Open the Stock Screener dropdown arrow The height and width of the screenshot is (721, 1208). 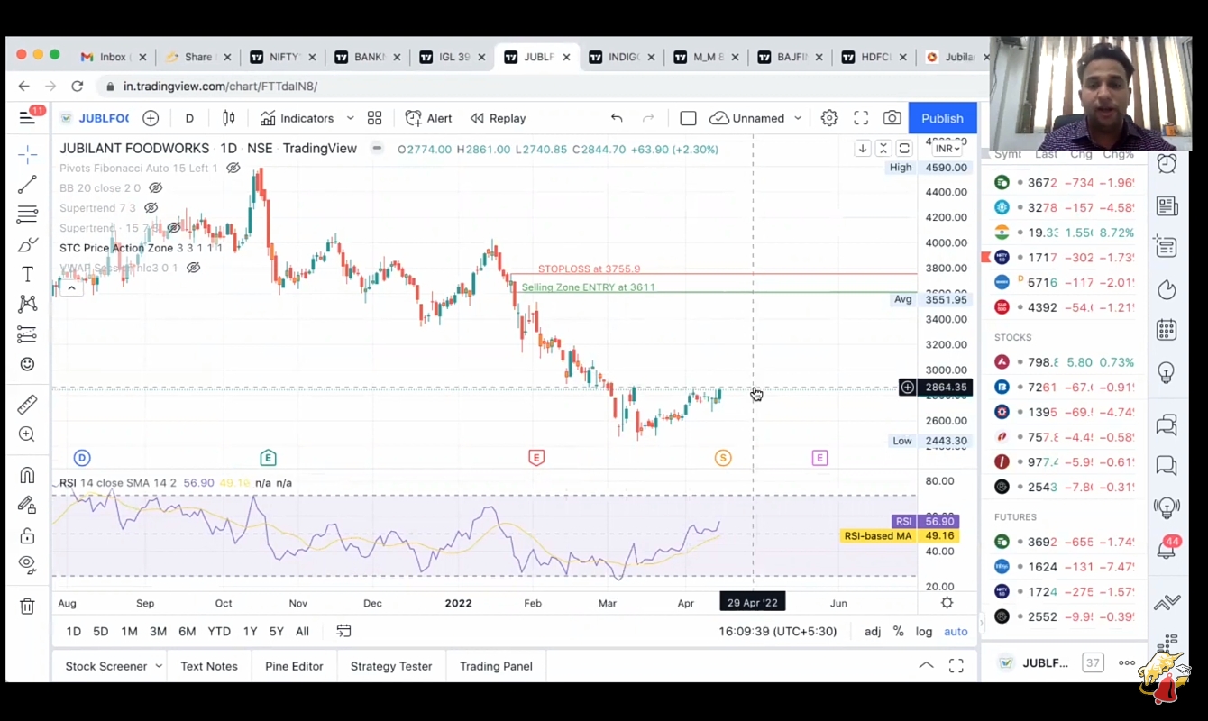coord(159,666)
